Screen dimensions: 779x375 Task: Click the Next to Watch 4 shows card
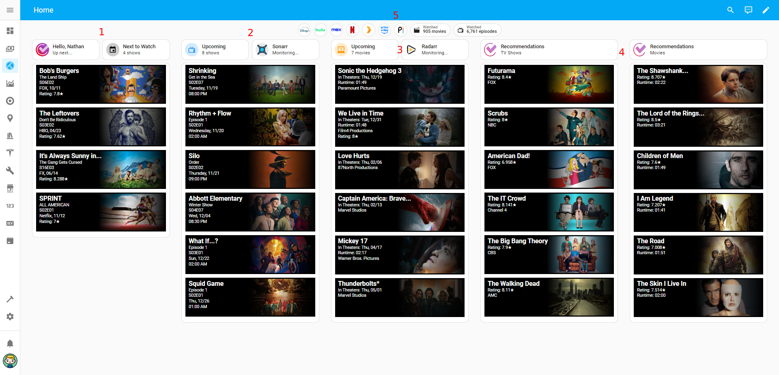[136, 49]
